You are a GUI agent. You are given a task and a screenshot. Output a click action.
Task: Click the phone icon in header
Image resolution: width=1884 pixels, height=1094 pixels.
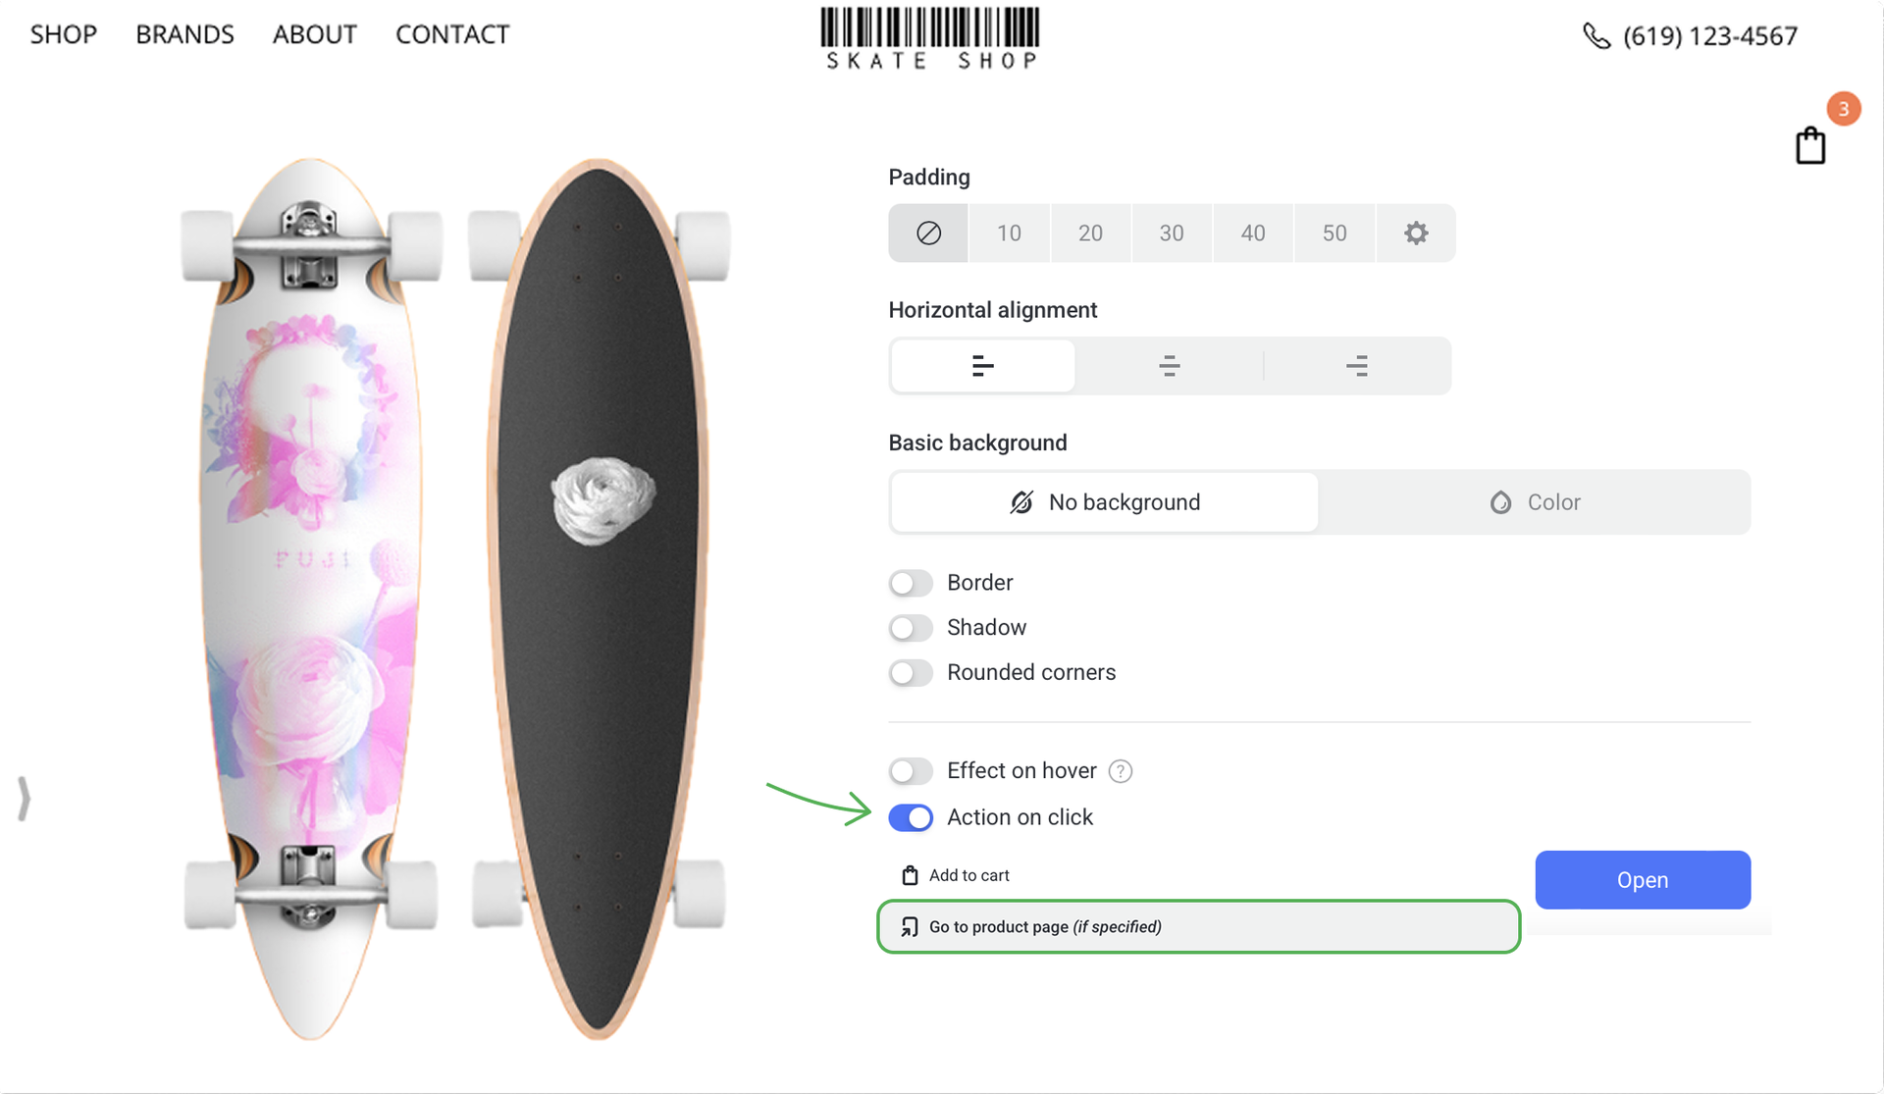(1596, 36)
